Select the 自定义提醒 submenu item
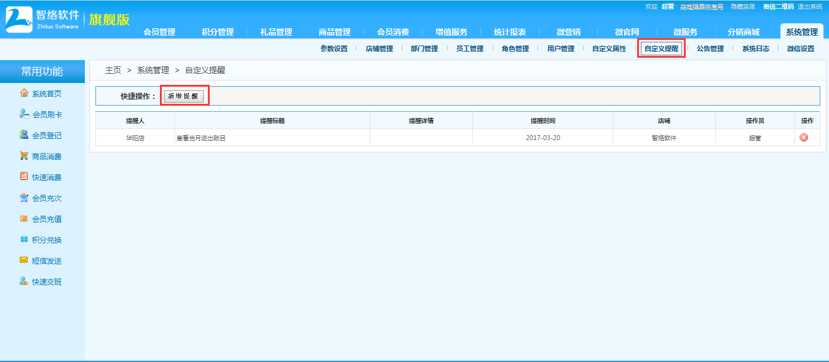Image resolution: width=829 pixels, height=362 pixels. tap(660, 48)
